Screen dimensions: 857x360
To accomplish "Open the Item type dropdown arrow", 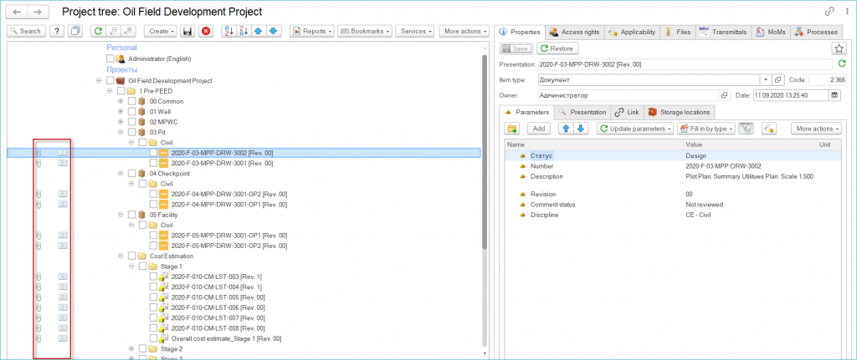I will [x=766, y=79].
